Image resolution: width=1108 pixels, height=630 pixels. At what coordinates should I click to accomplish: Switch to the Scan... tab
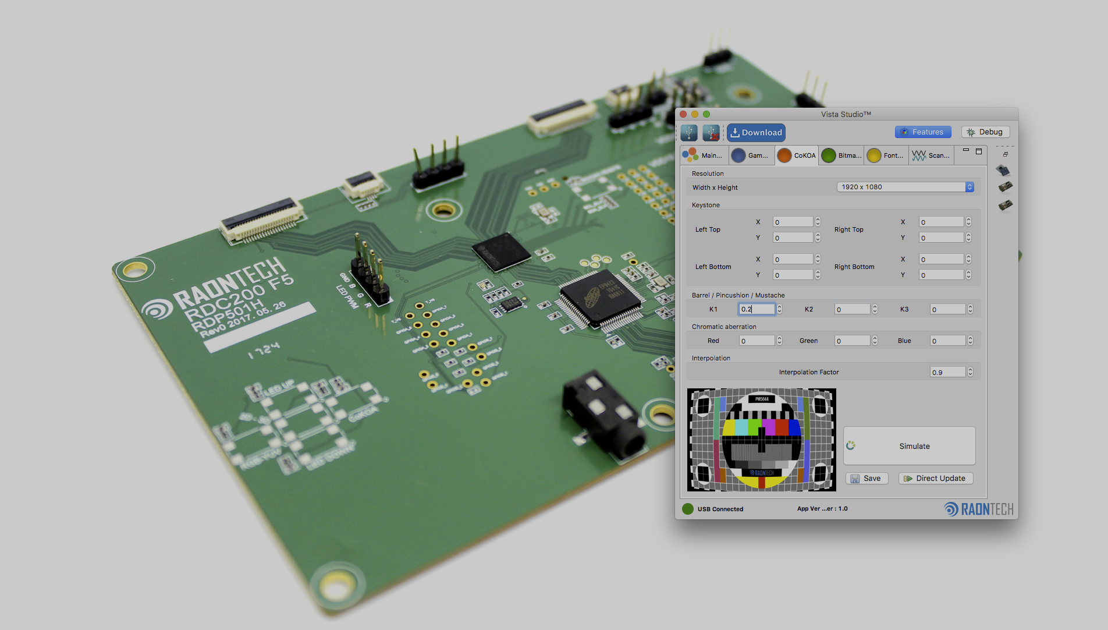pos(931,155)
